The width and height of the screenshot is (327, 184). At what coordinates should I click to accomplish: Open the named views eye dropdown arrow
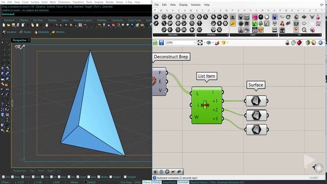(213, 43)
